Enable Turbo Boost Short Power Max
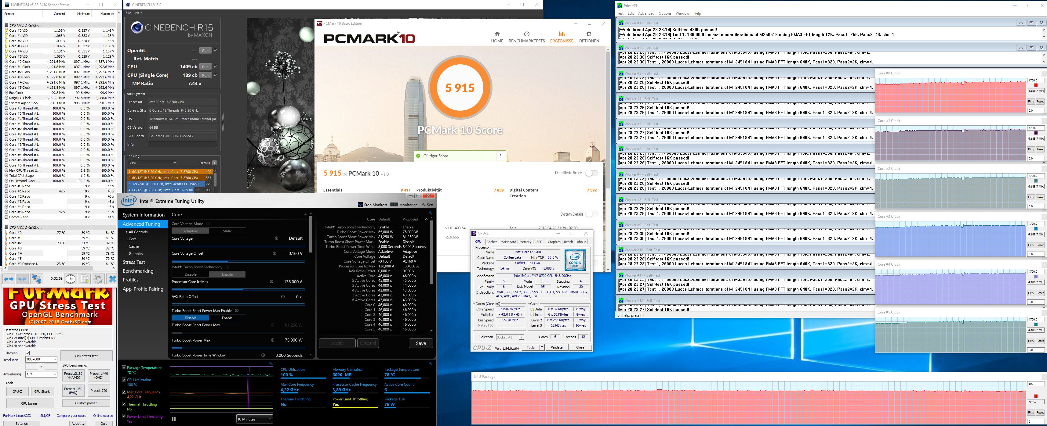The width and height of the screenshot is (1047, 426). tap(227, 318)
